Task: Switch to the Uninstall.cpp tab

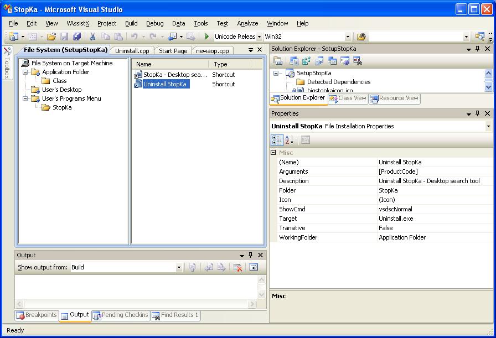Action: tap(132, 50)
